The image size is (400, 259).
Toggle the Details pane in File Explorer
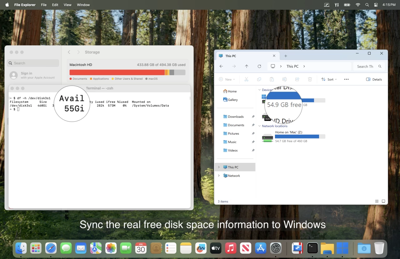[374, 79]
